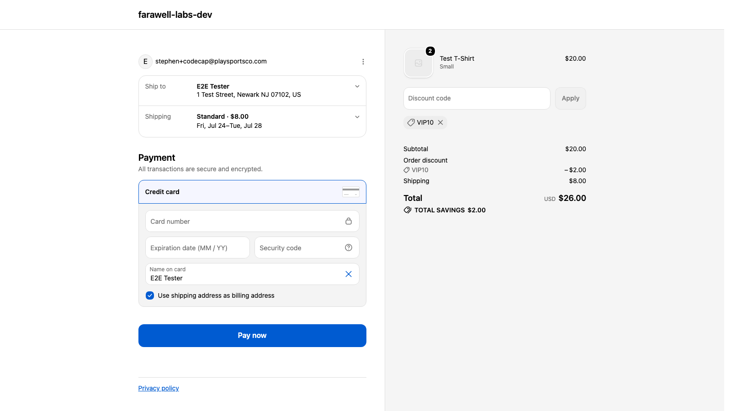Click the Small variant label

pos(447,67)
